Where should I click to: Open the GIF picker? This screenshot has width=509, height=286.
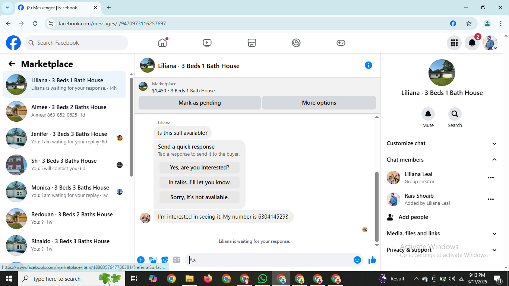click(x=176, y=260)
